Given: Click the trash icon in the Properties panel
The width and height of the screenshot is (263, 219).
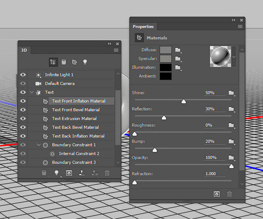Looking at the screenshot, I should pyautogui.click(x=229, y=194).
